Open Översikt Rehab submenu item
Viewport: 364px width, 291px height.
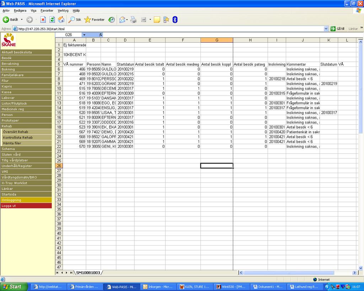click(27, 132)
